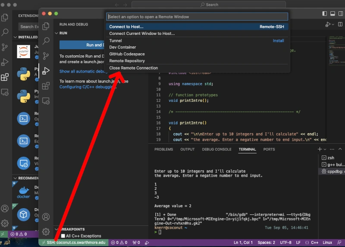Viewport: 345px width, 247px height.
Task: Select Connect Current Window to Host...
Action: pos(197,34)
